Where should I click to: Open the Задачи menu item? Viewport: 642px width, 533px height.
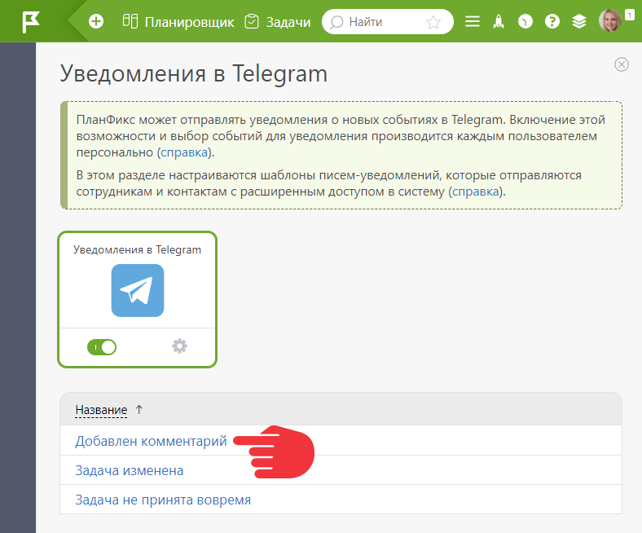(278, 22)
